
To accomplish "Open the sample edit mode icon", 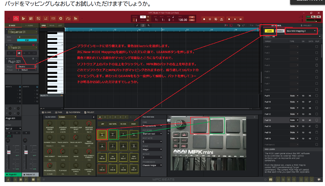I will [38, 18].
